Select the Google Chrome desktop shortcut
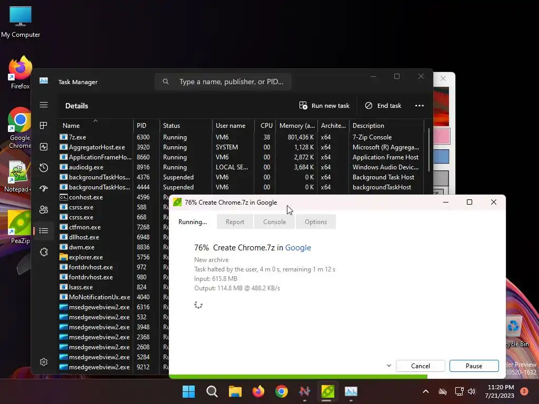This screenshot has height=404, width=539. point(19,128)
